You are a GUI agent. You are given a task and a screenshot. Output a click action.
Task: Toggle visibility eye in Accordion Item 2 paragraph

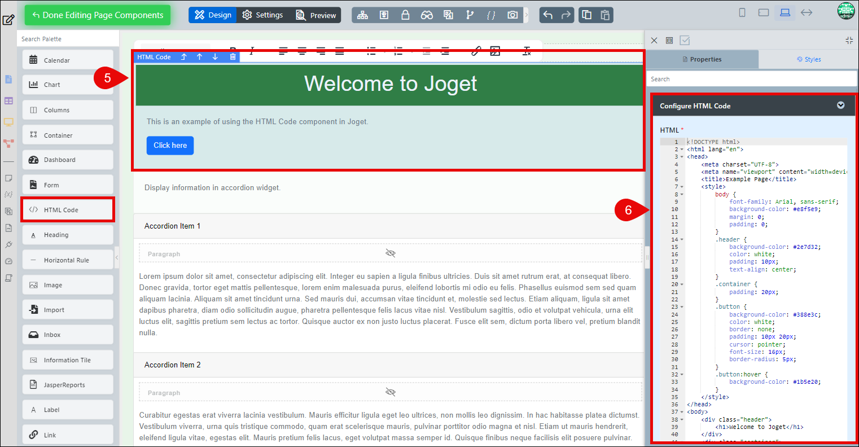[390, 392]
